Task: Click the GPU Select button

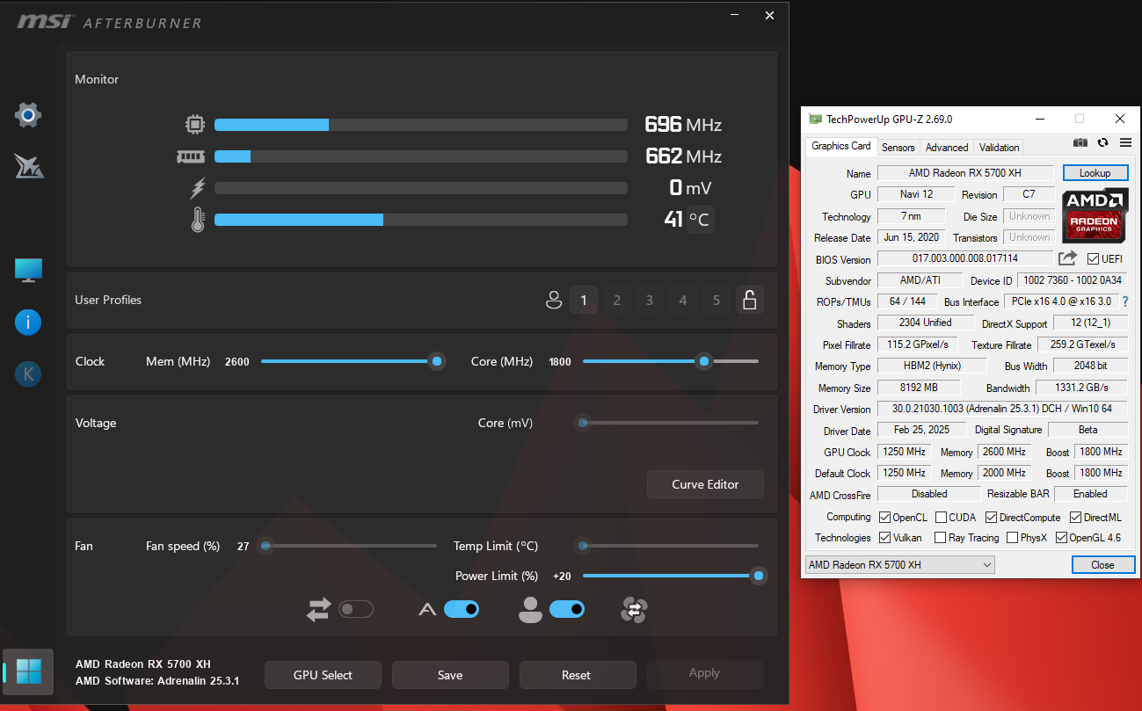Action: pos(323,675)
